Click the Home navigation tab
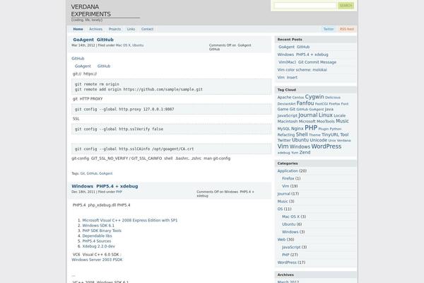Image resolution: width=424 pixels, height=283 pixels. click(x=78, y=29)
